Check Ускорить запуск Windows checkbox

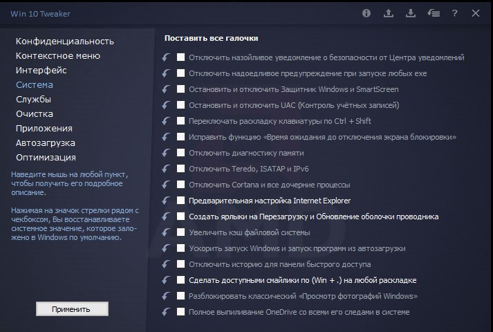180,248
